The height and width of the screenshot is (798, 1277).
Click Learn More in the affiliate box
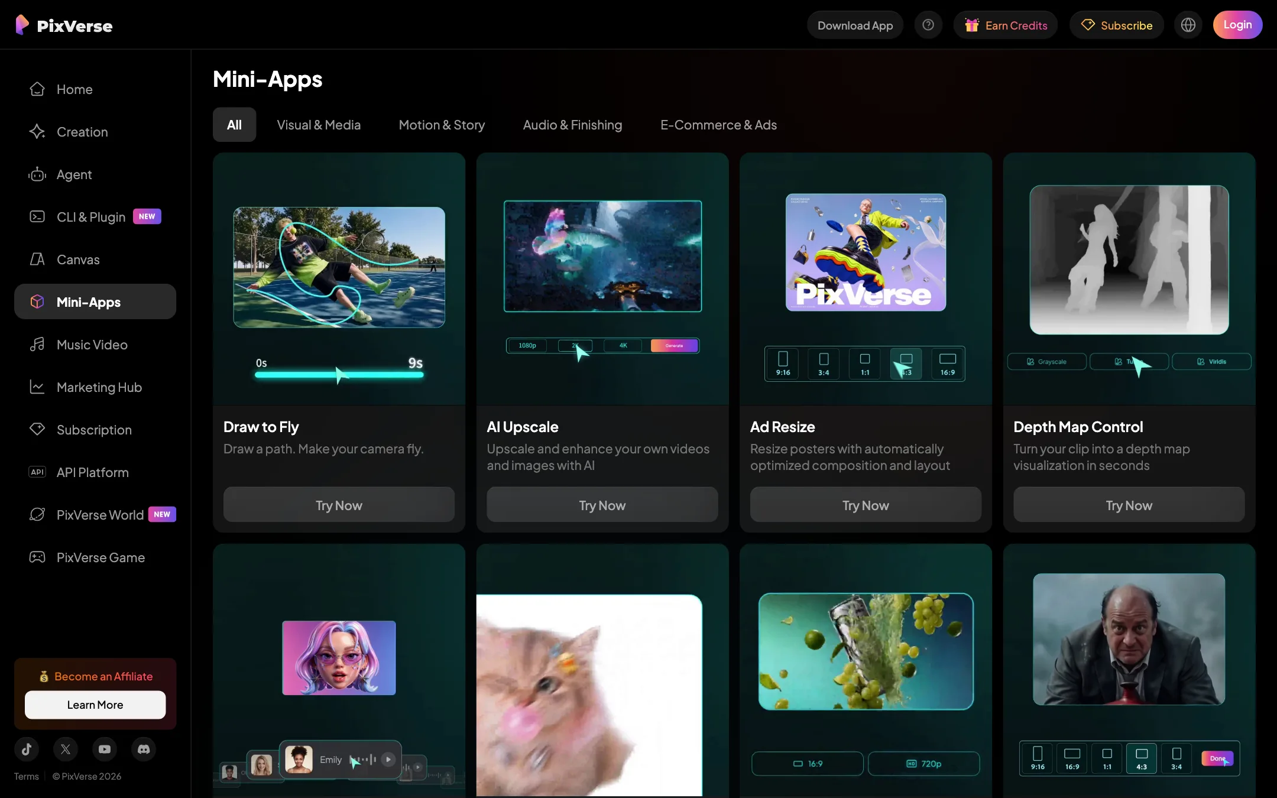pyautogui.click(x=95, y=705)
